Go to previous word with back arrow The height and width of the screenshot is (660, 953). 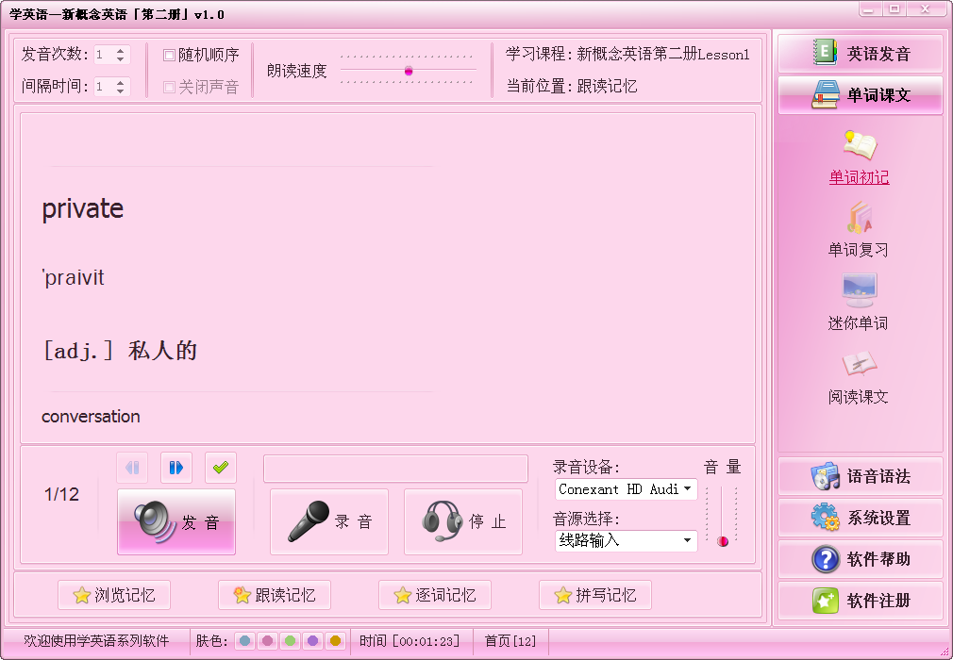132,468
